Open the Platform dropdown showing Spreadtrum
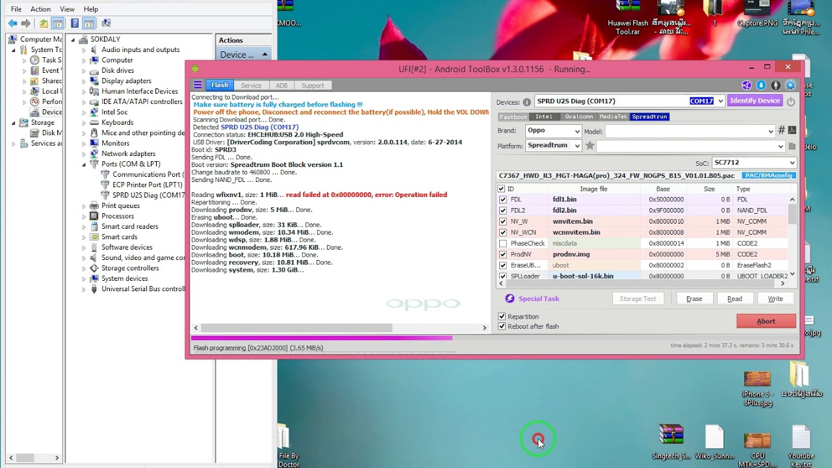Screen dimensions: 832x468 [576, 146]
